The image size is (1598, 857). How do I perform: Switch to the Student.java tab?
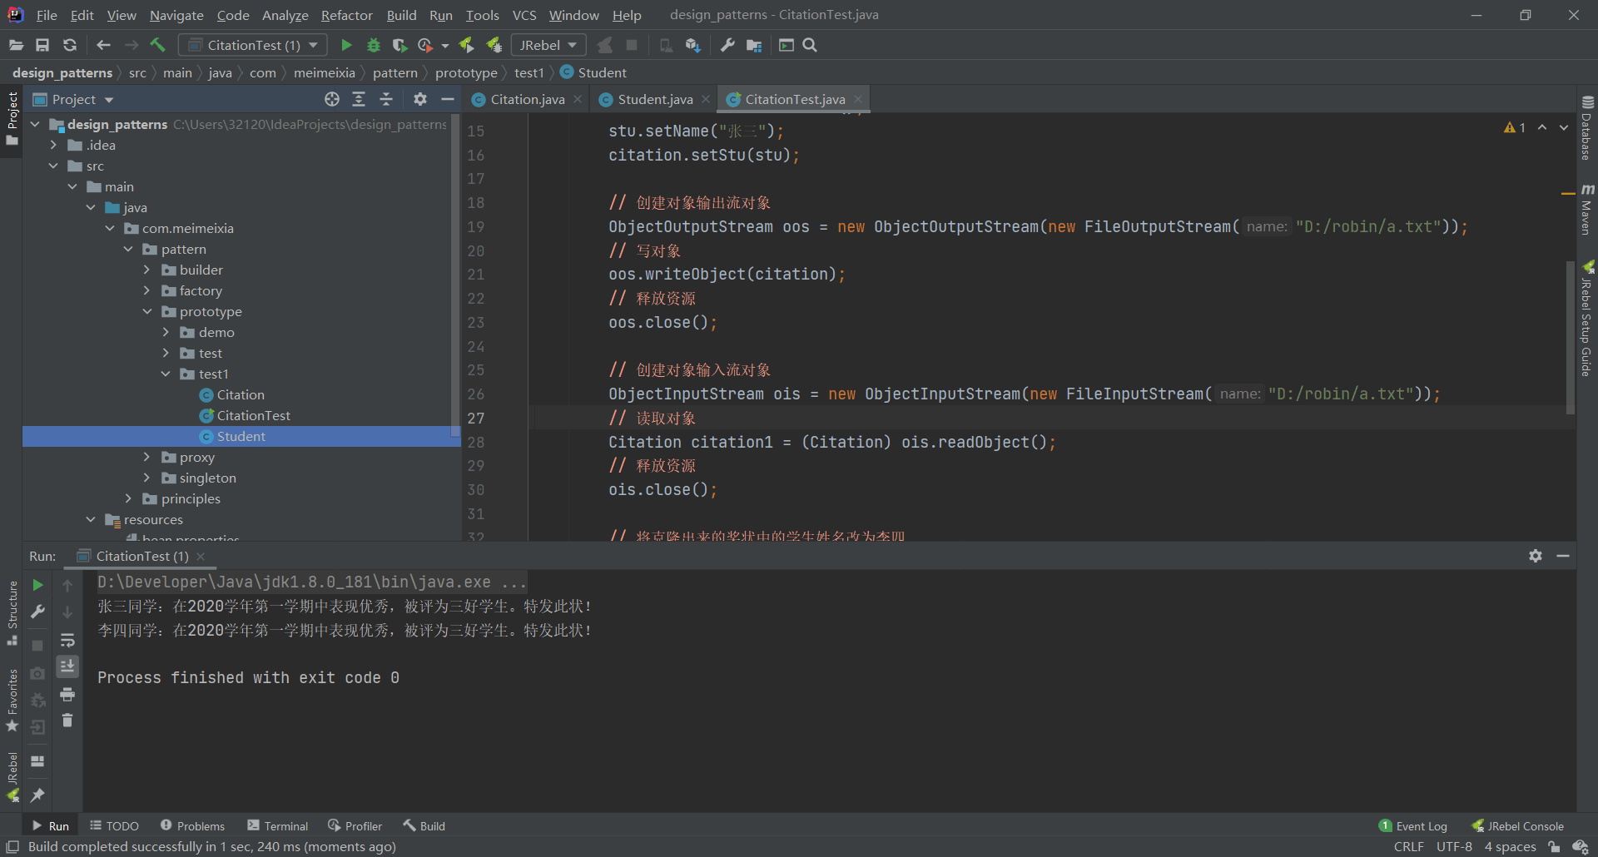click(655, 99)
